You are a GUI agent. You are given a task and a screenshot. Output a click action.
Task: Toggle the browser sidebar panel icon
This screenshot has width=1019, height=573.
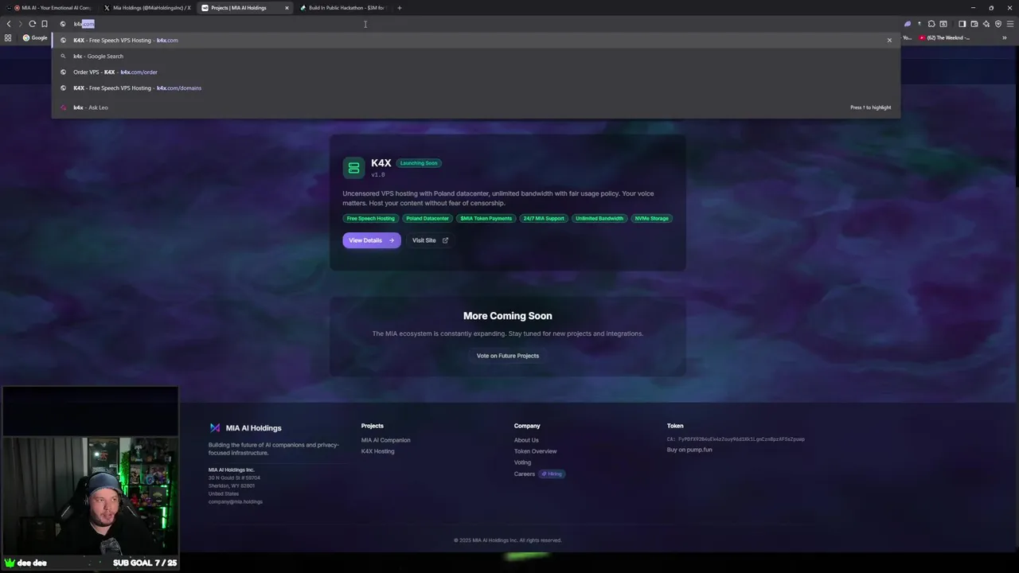point(962,24)
